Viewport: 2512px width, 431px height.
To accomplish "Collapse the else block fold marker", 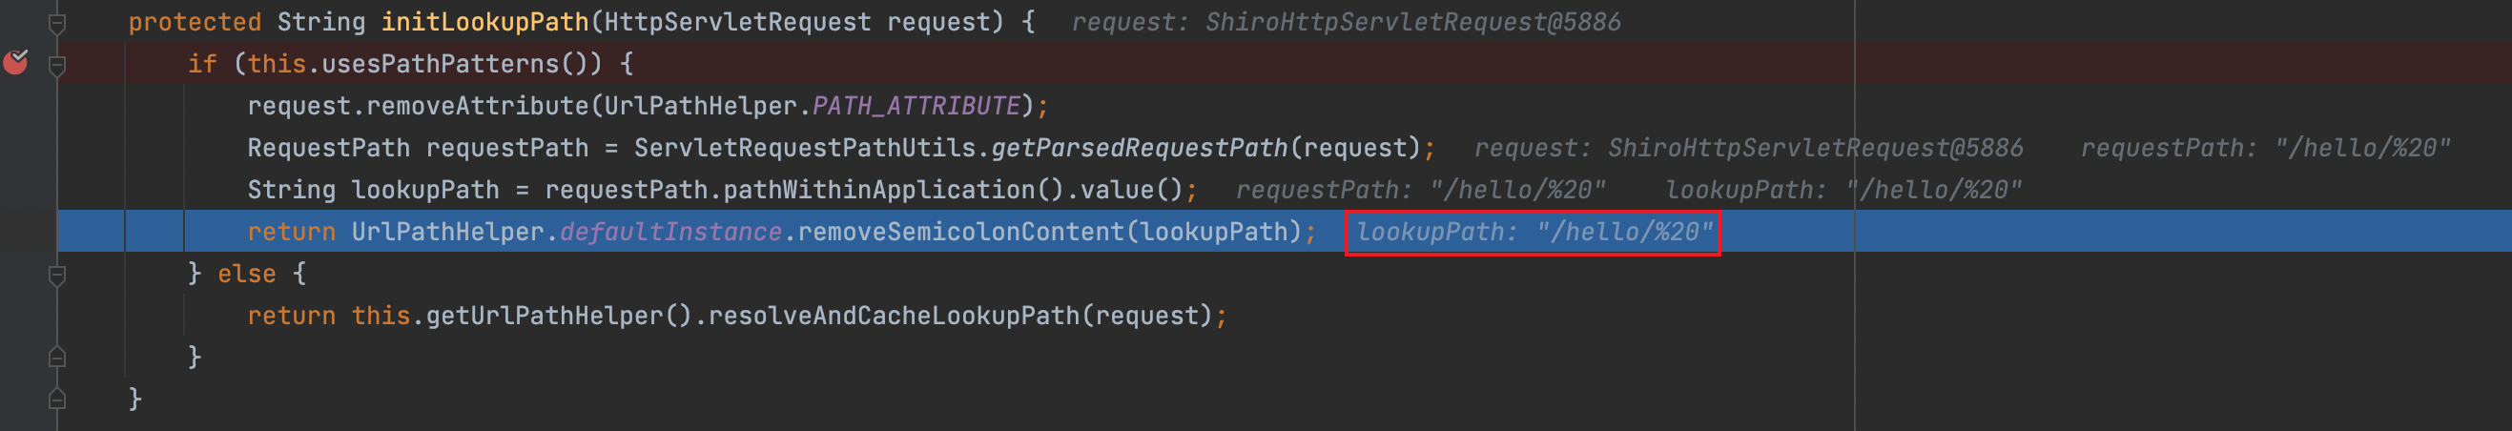I will click(x=57, y=275).
